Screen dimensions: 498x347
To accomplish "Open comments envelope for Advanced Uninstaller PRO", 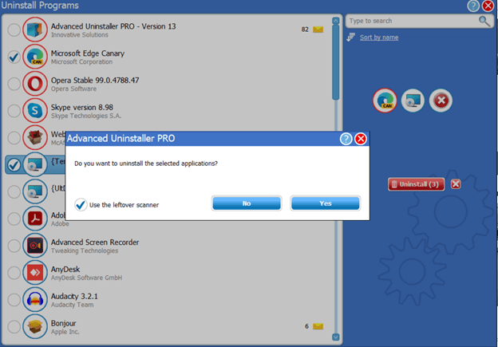I will 318,30.
